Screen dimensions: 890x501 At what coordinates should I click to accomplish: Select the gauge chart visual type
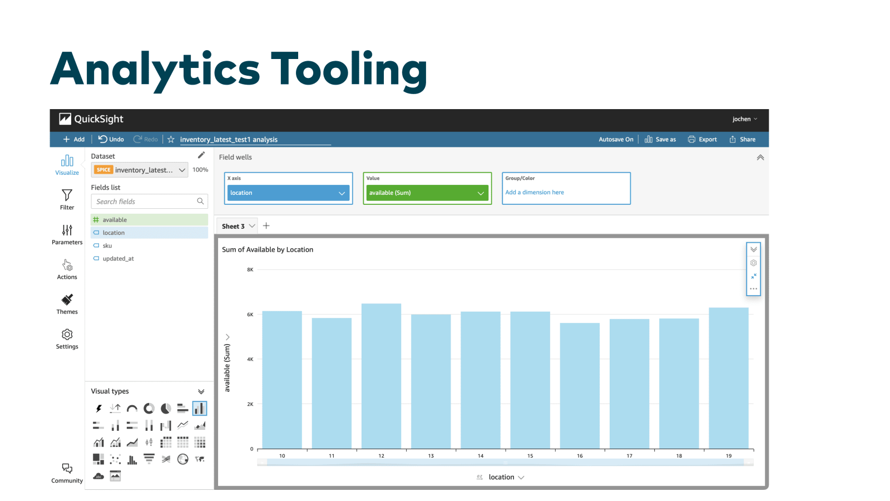132,409
